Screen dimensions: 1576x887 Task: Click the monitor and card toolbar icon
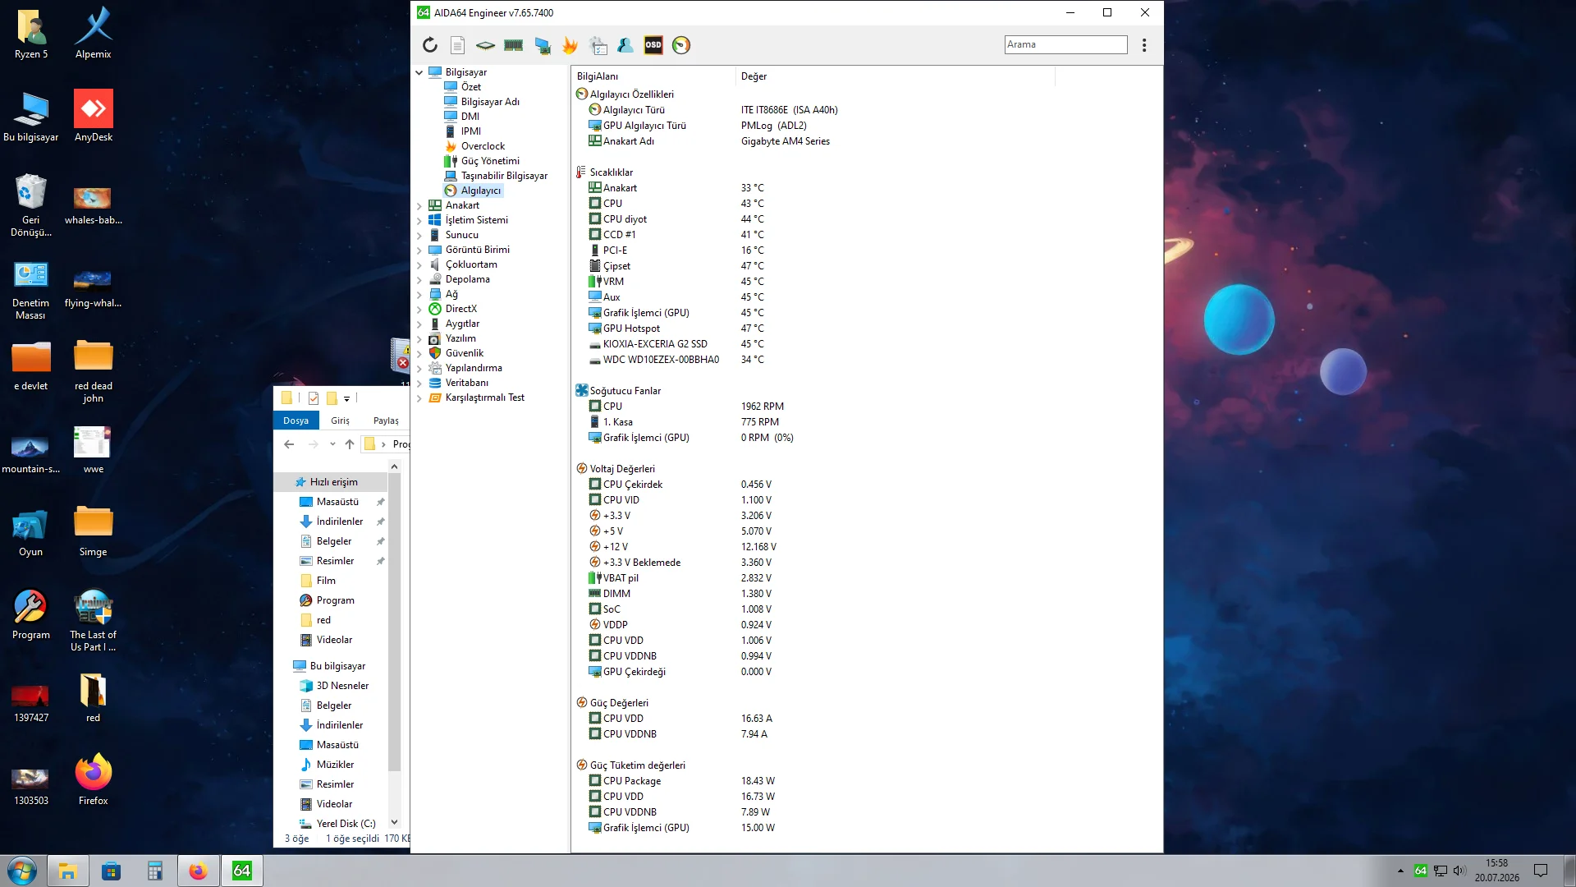(x=542, y=45)
